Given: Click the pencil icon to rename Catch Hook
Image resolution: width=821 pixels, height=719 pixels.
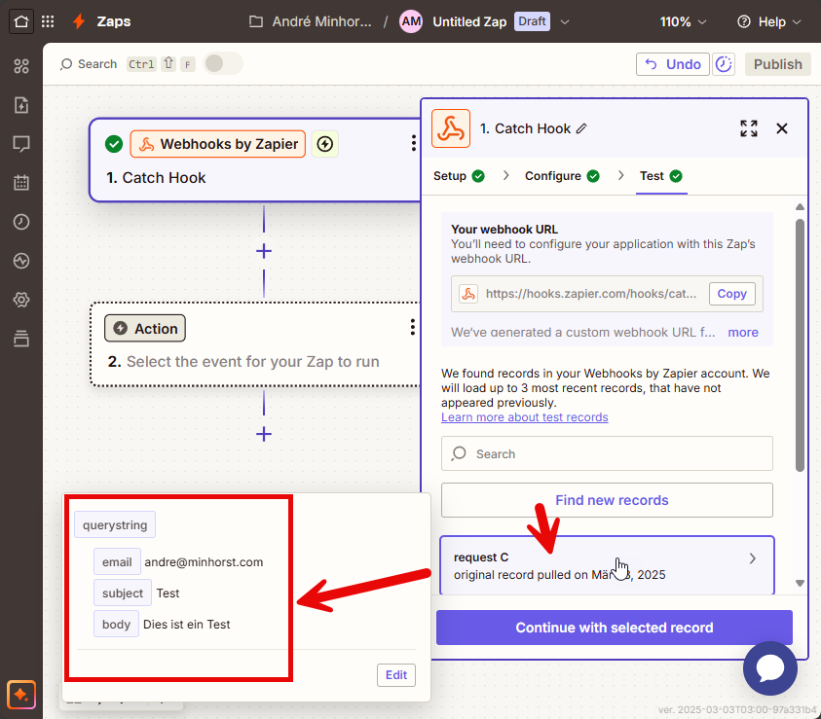Looking at the screenshot, I should coord(581,128).
